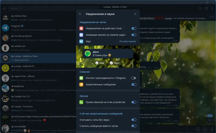This screenshot has width=216, height=133.
Task: Click the Lampa Android TV yellow avatar
Action: 5,68
